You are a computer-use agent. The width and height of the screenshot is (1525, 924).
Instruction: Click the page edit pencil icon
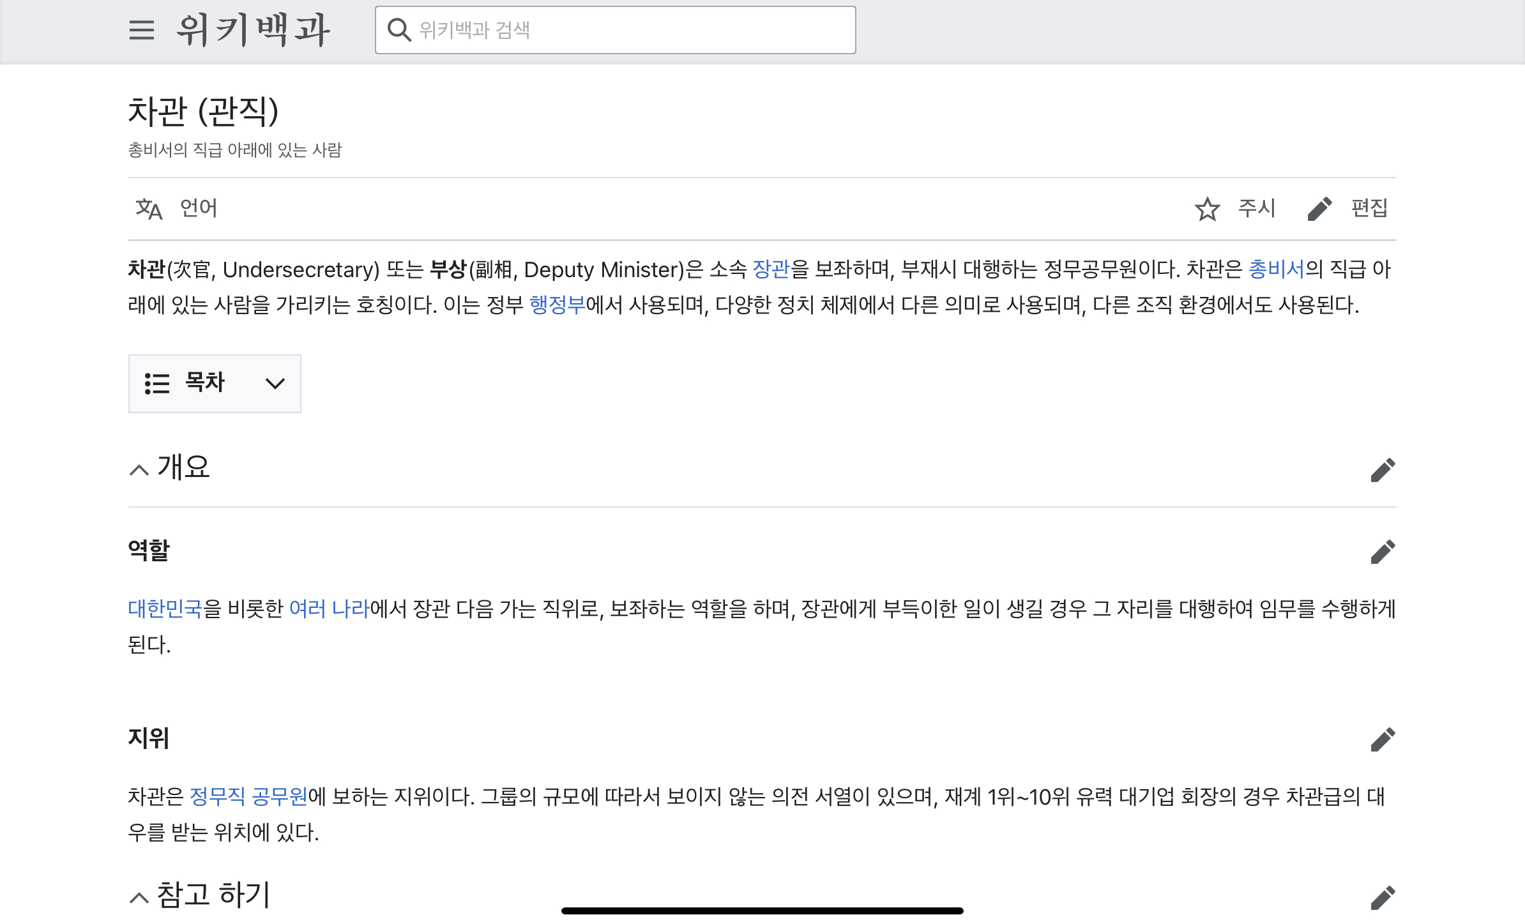[x=1319, y=209]
